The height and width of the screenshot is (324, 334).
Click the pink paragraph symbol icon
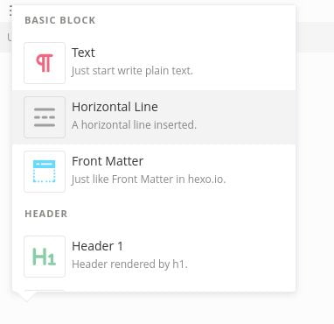pos(45,63)
